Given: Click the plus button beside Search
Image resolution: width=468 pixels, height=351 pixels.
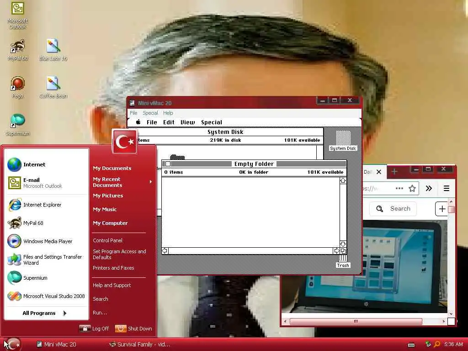Looking at the screenshot, I should click(442, 208).
